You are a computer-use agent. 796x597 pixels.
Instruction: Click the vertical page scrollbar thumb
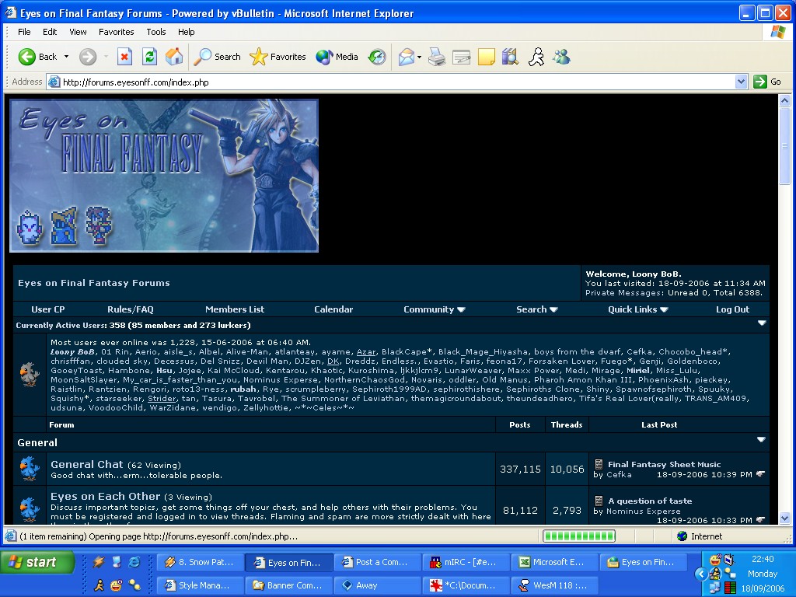click(785, 148)
